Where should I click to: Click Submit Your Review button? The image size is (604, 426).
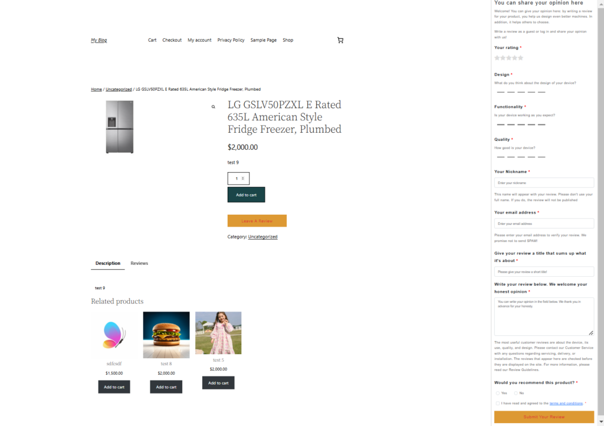click(x=544, y=417)
